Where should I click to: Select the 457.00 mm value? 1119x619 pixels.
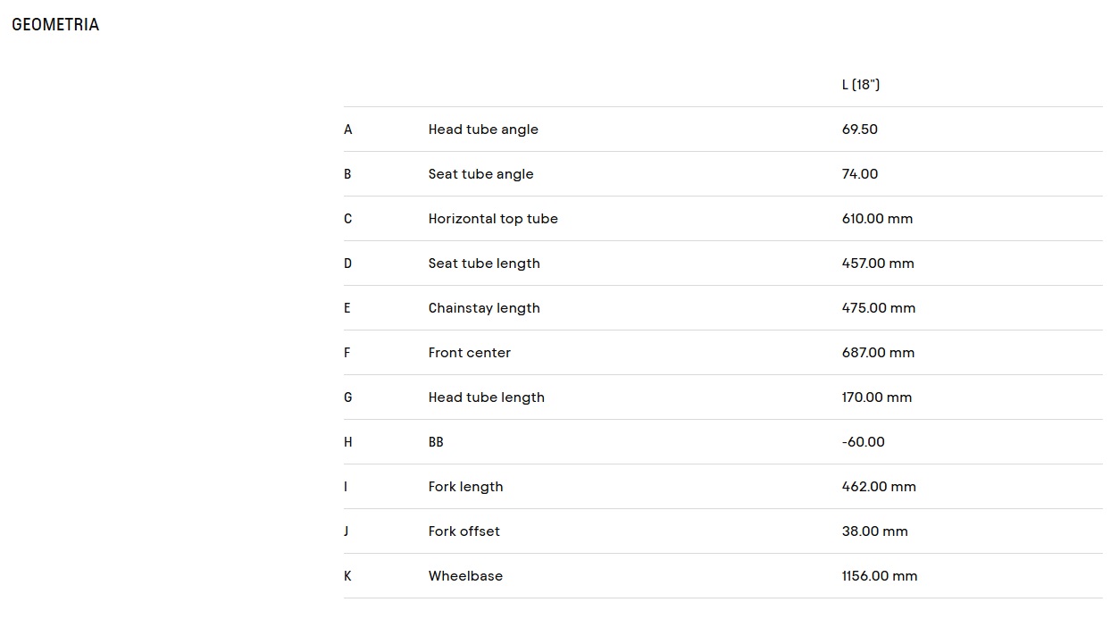(x=878, y=263)
